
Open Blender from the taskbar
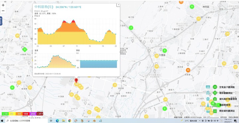click(94, 121)
